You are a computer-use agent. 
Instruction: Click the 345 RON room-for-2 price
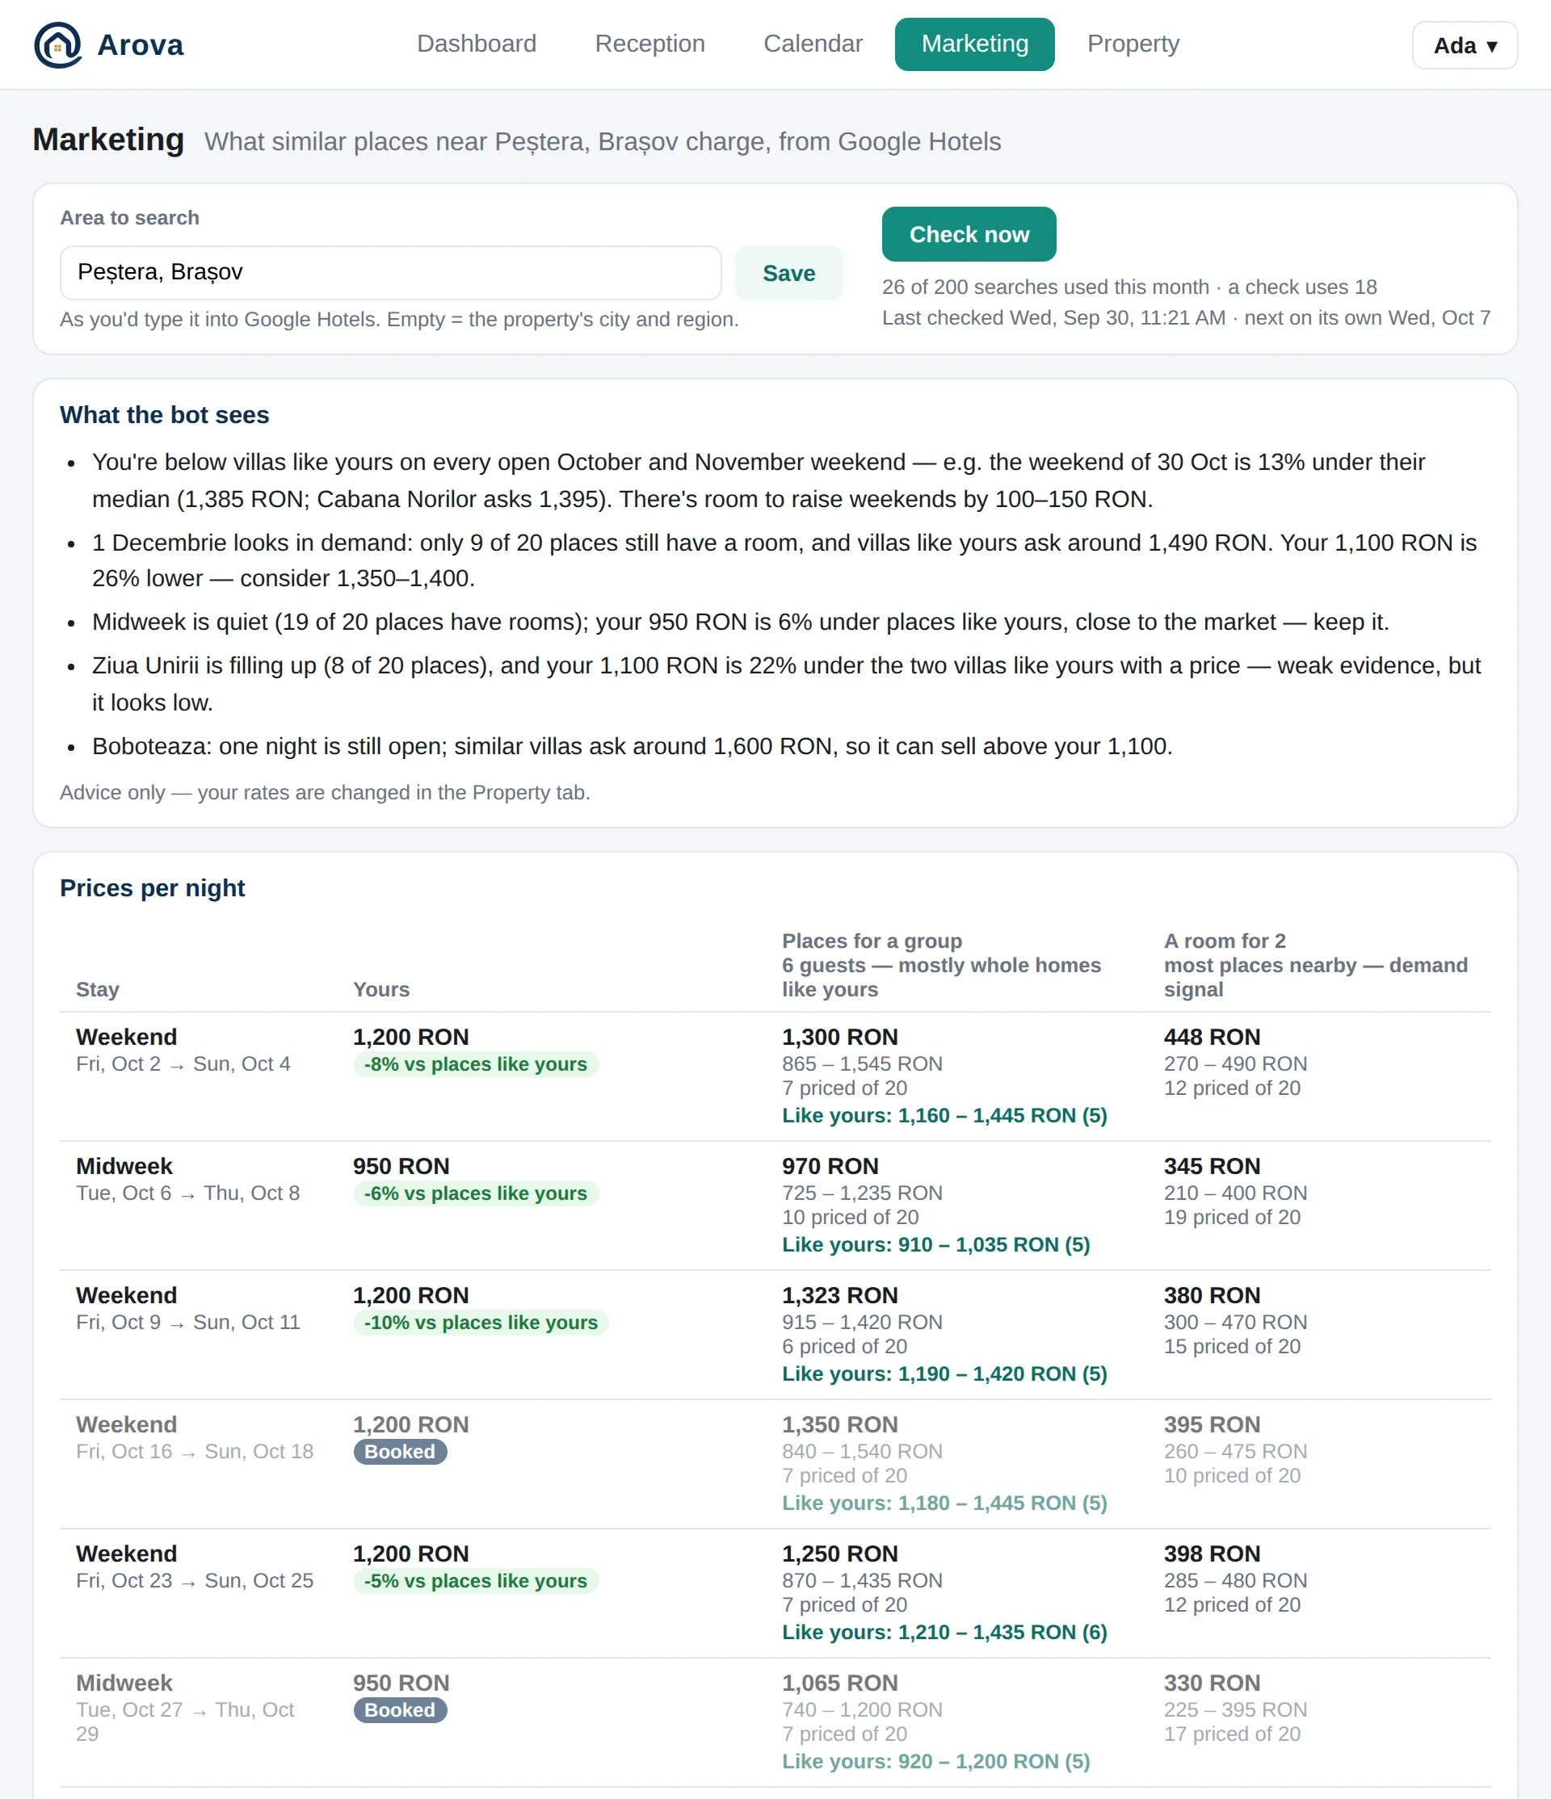click(x=1212, y=1166)
